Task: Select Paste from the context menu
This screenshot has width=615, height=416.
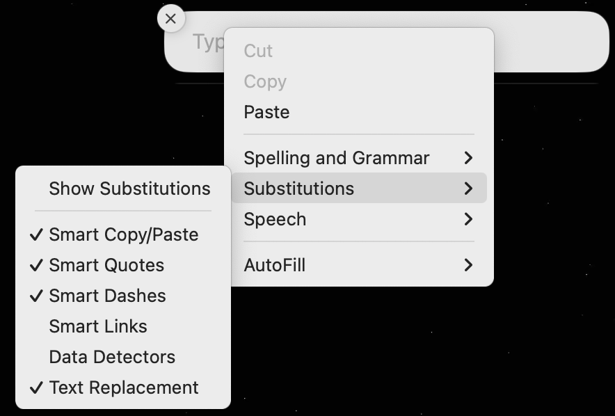Action: pos(266,112)
